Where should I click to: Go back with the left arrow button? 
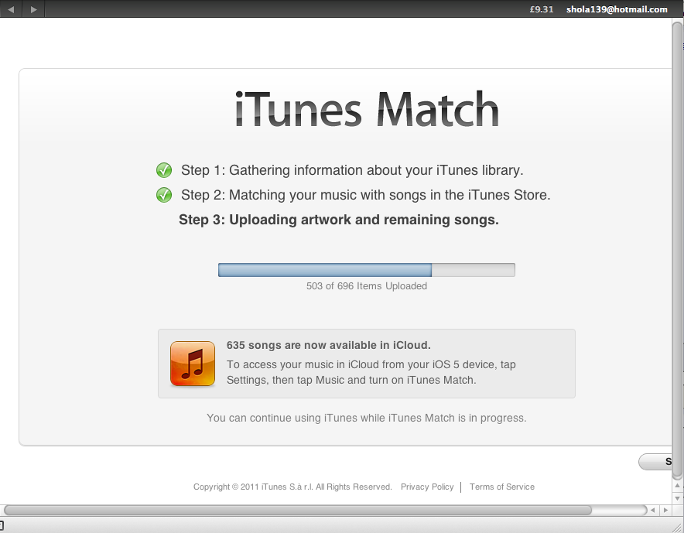click(11, 9)
